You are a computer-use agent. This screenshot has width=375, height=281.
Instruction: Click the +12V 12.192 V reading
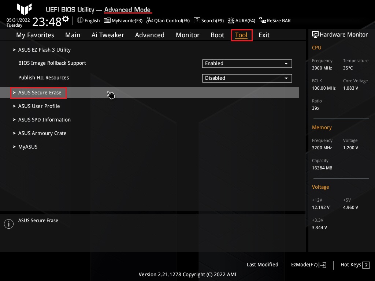pyautogui.click(x=320, y=207)
